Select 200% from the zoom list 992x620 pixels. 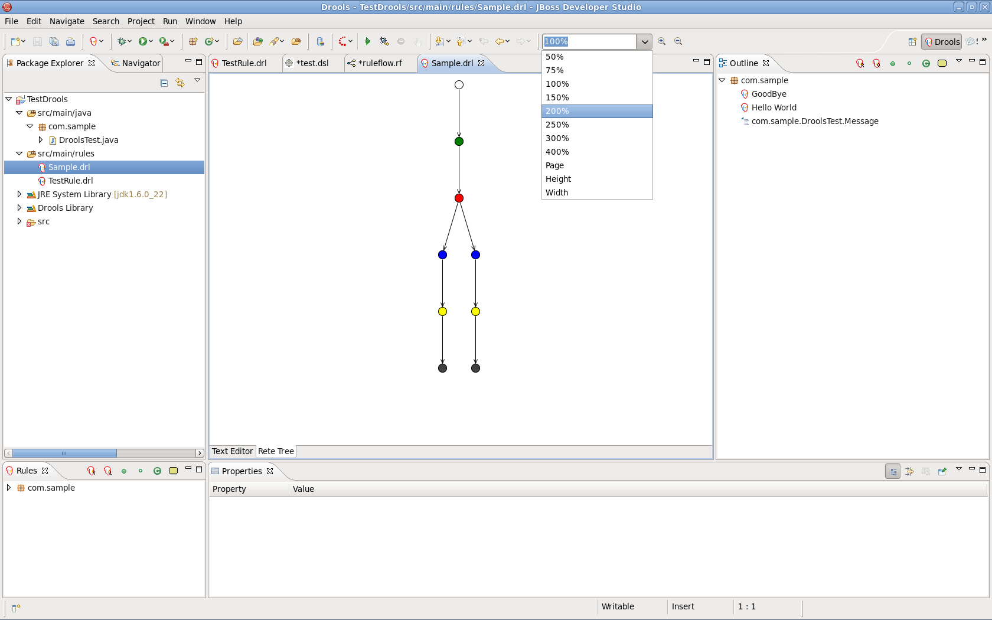pyautogui.click(x=597, y=111)
